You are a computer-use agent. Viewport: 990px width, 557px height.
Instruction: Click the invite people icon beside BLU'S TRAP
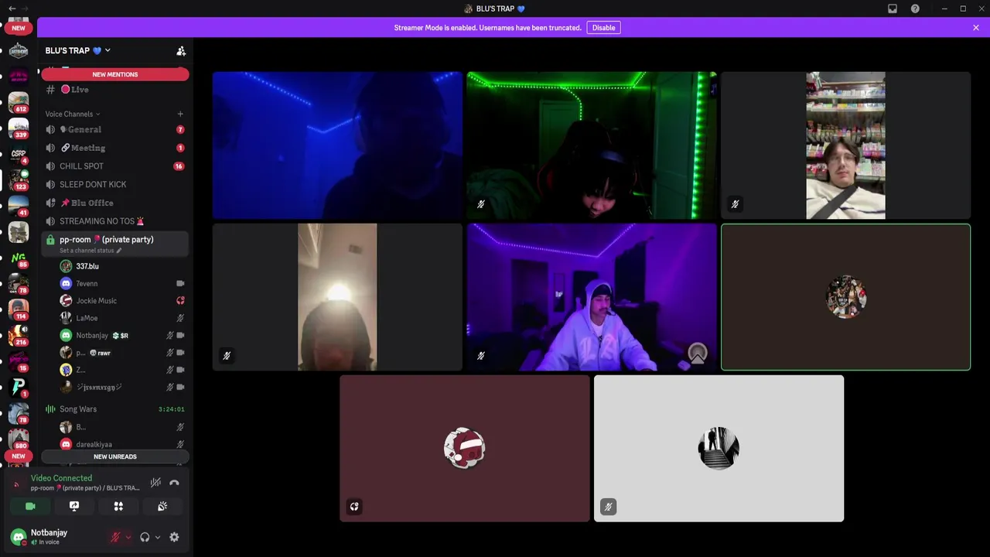coord(181,51)
